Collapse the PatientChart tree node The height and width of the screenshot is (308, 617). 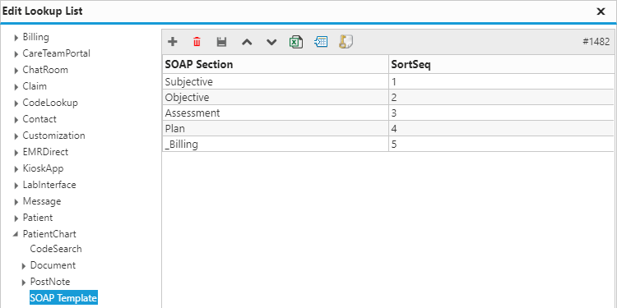click(16, 234)
